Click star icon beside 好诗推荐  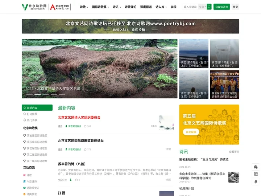(25, 114)
